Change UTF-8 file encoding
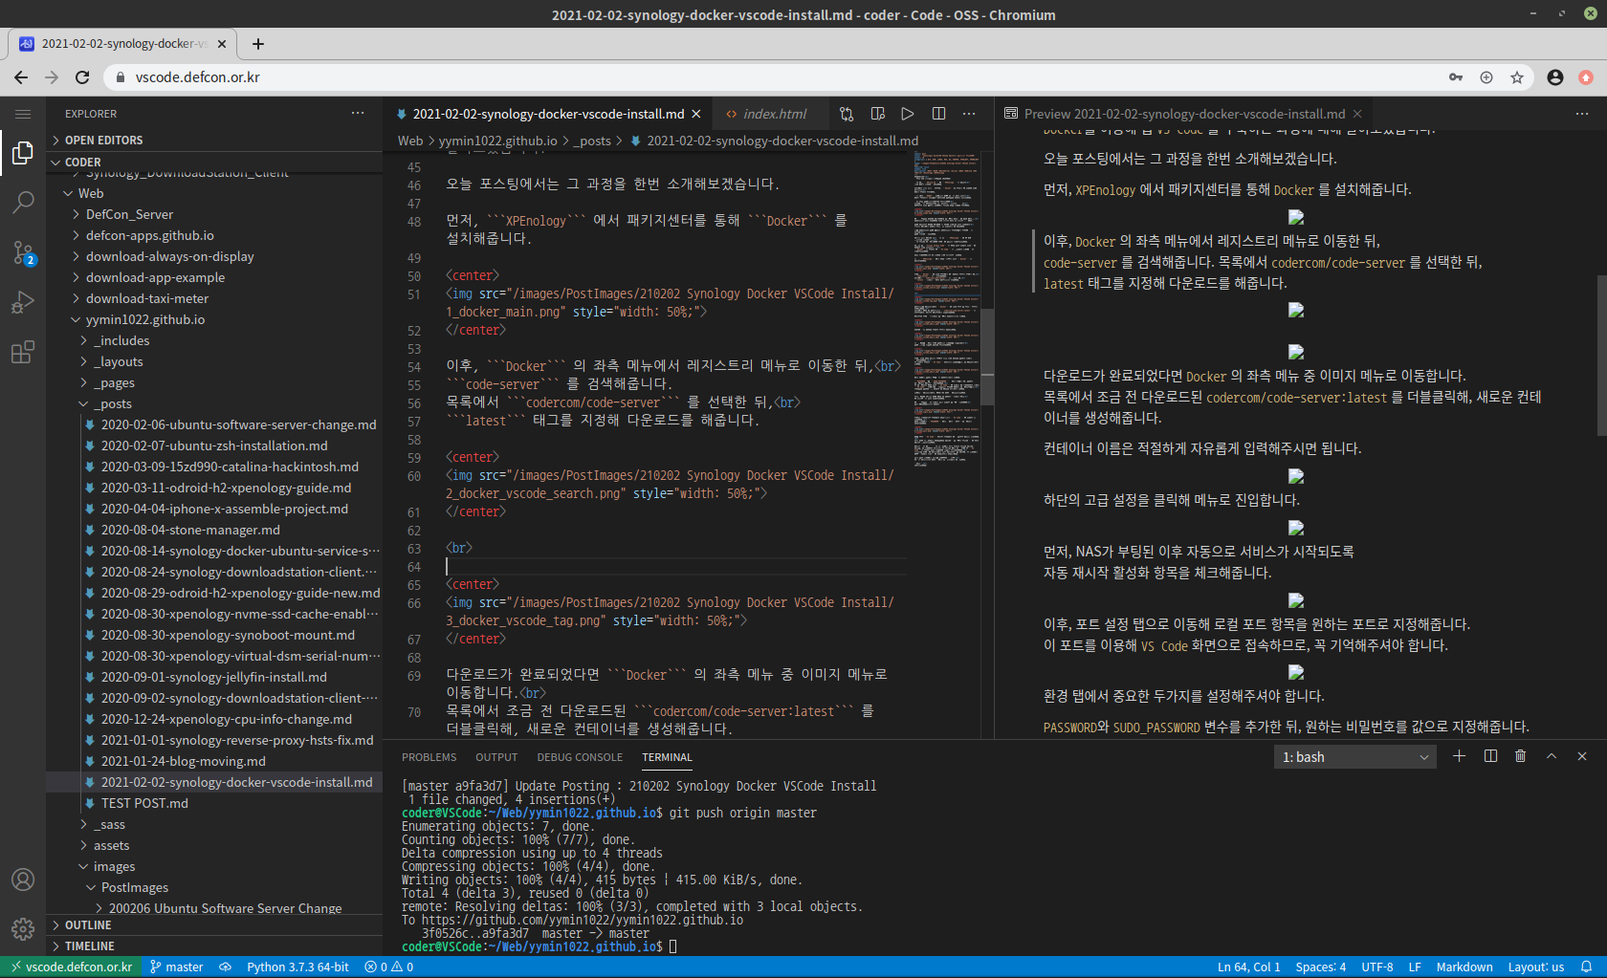Viewport: 1607px width, 978px height. (x=1376, y=967)
